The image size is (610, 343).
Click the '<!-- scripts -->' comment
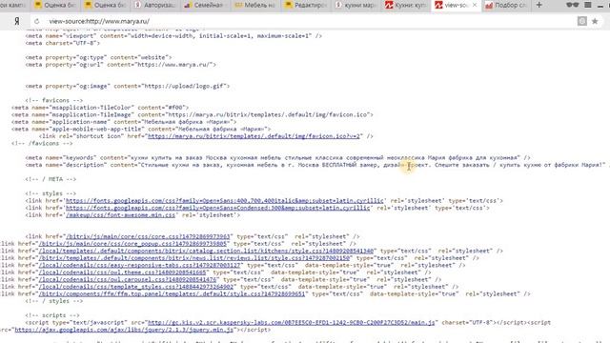pyautogui.click(x=52, y=315)
